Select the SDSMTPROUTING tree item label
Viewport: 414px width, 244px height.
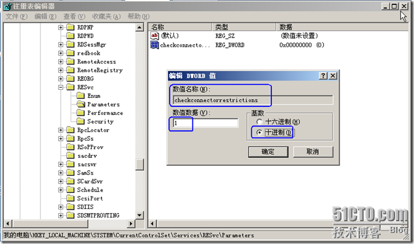point(98,216)
